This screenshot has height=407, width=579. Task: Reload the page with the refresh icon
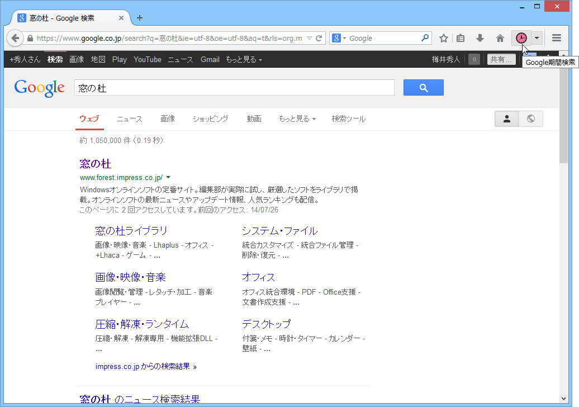coord(319,38)
